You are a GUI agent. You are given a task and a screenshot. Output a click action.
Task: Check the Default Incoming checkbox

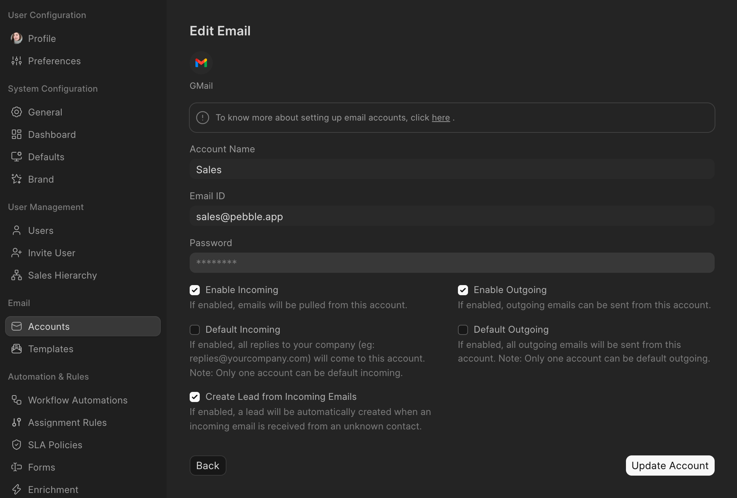pyautogui.click(x=195, y=330)
